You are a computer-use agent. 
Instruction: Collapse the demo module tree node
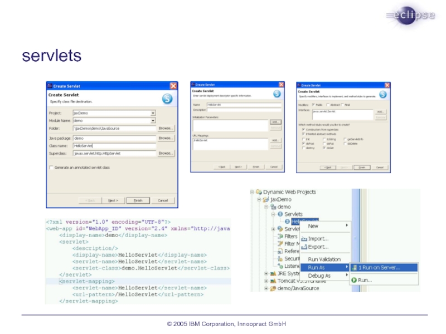tap(266, 207)
